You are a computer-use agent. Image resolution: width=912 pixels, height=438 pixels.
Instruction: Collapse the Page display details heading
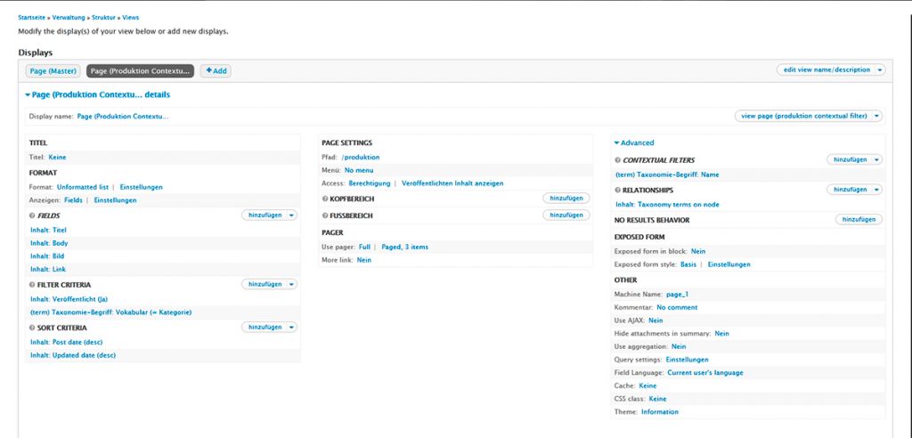click(96, 94)
